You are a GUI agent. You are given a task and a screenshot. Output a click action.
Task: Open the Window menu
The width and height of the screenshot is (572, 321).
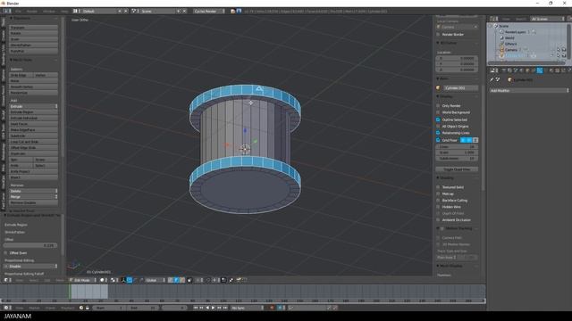click(x=49, y=11)
